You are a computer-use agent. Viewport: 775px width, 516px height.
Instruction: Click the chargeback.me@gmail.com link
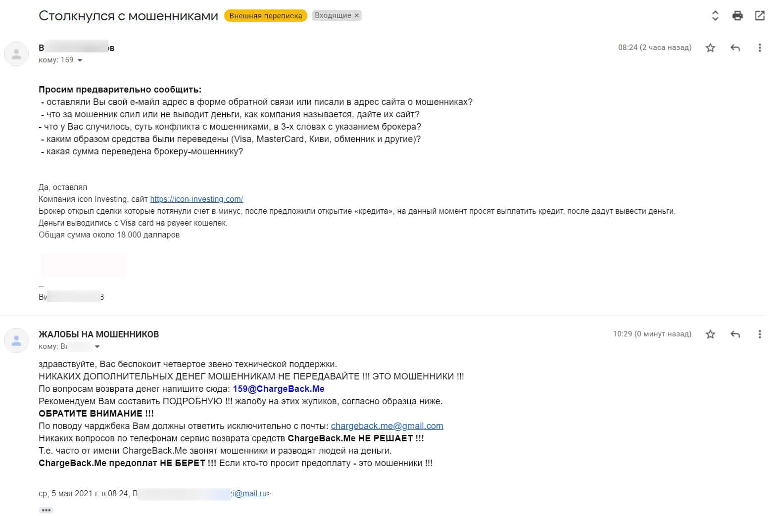387,426
